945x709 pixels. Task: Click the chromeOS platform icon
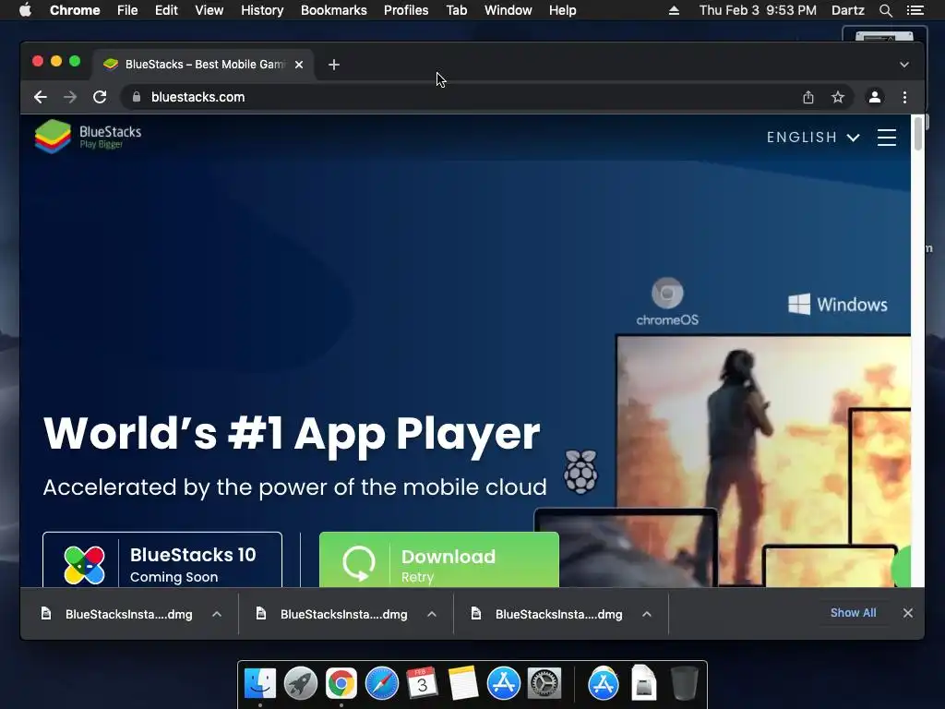(667, 302)
